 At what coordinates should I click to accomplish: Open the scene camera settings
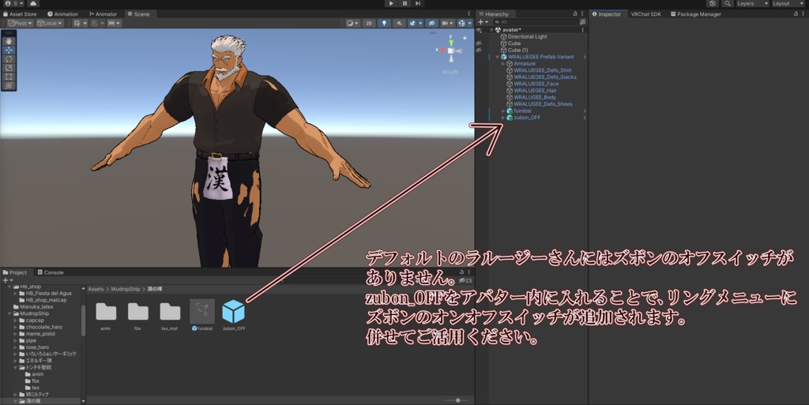point(447,23)
